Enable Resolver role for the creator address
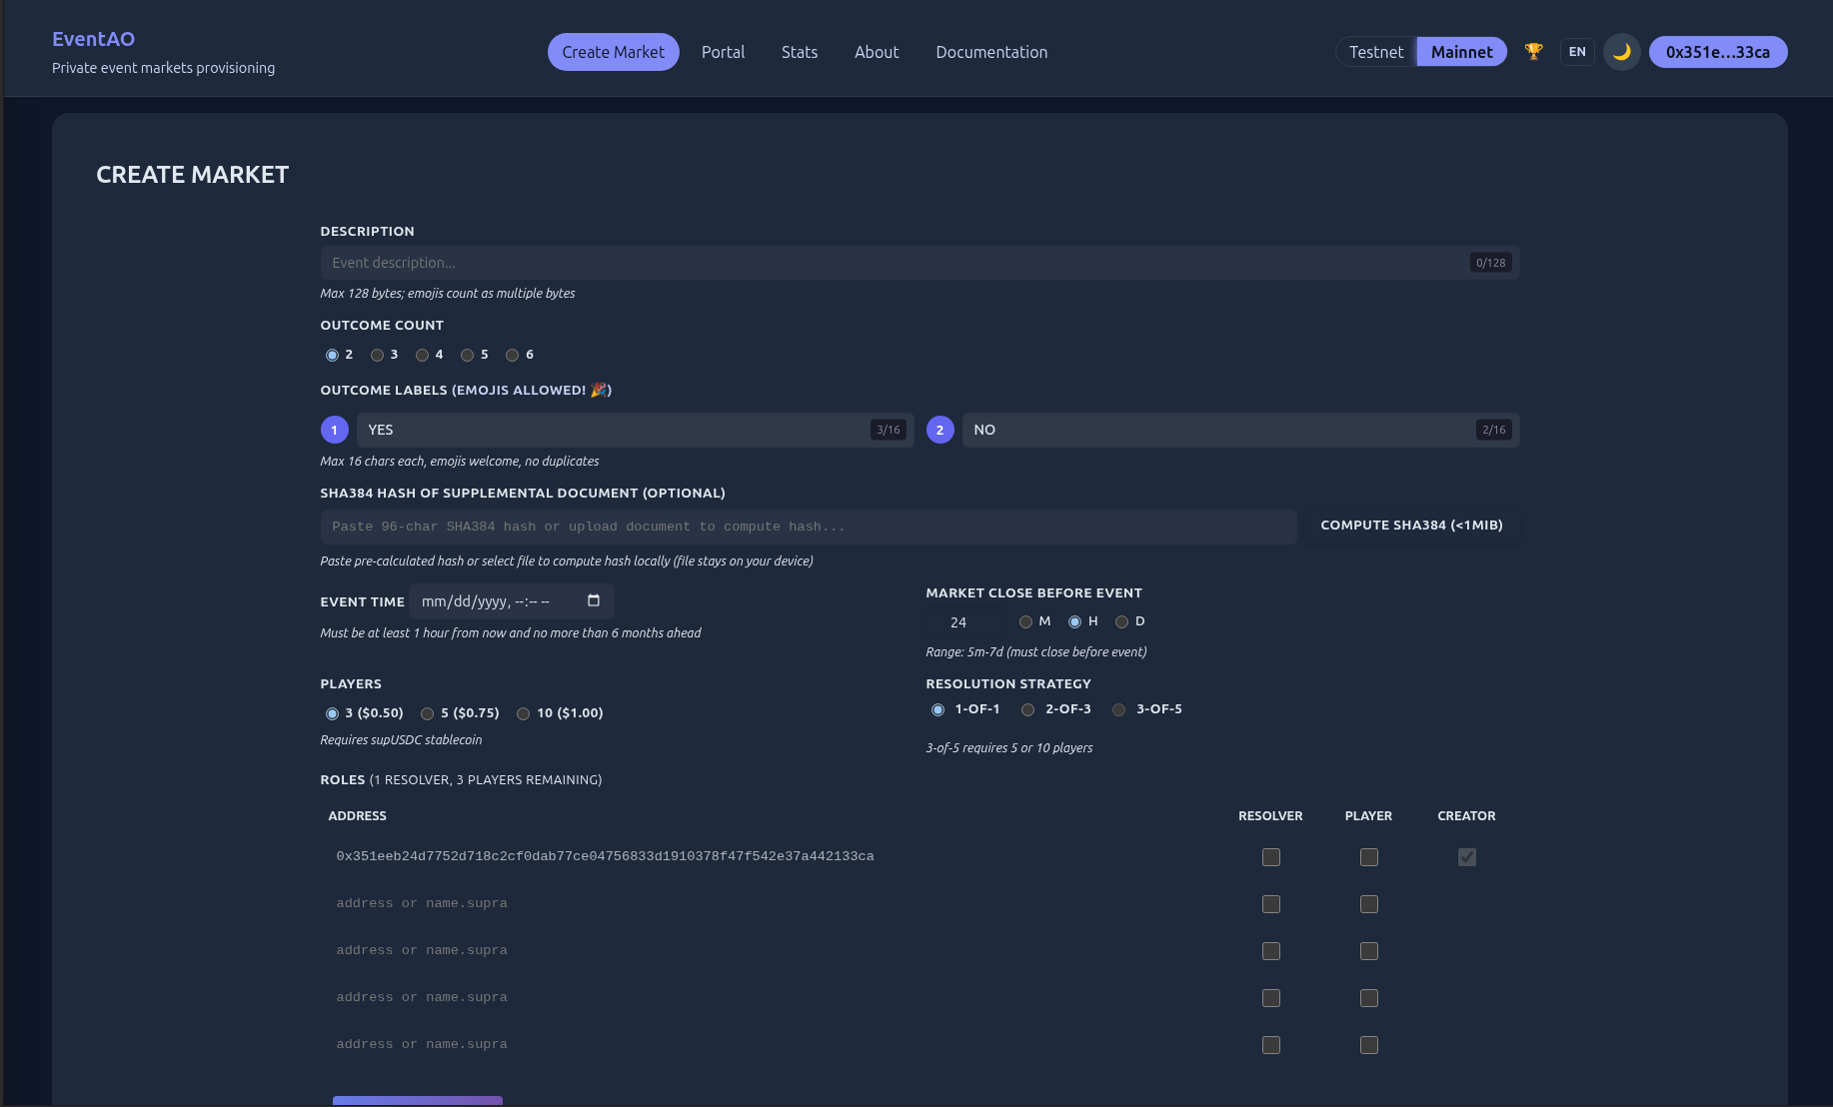Image resolution: width=1833 pixels, height=1107 pixels. (1270, 857)
